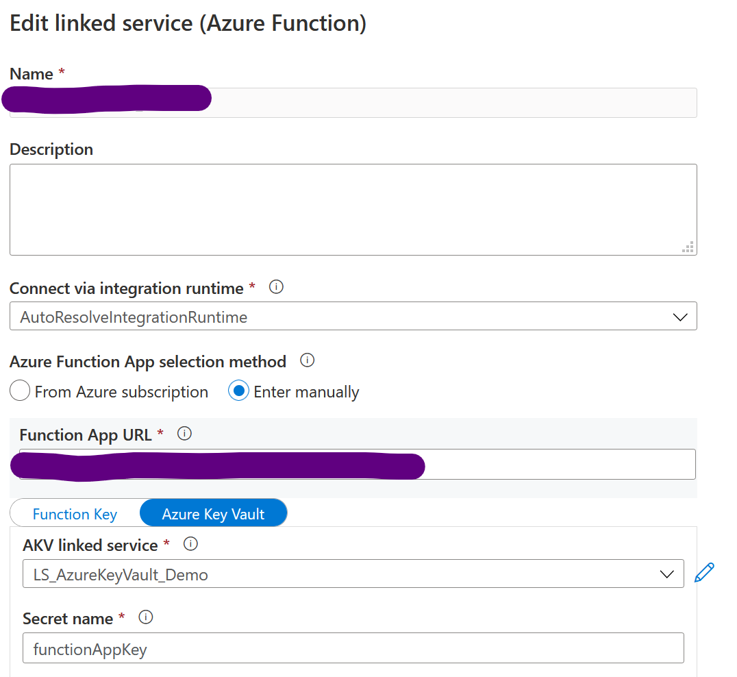
Task: Edit the AKV linked service using the pencil icon
Action: click(704, 572)
